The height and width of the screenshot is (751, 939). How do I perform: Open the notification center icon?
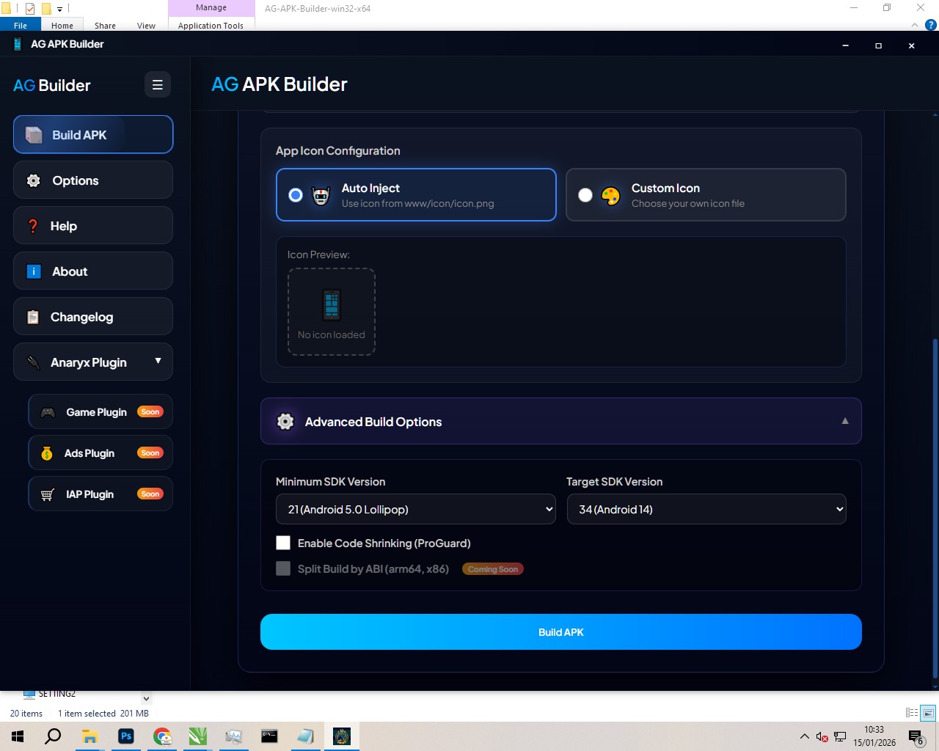(916, 737)
